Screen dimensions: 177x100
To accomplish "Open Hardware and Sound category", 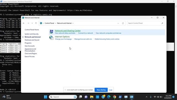I will point(32,40).
